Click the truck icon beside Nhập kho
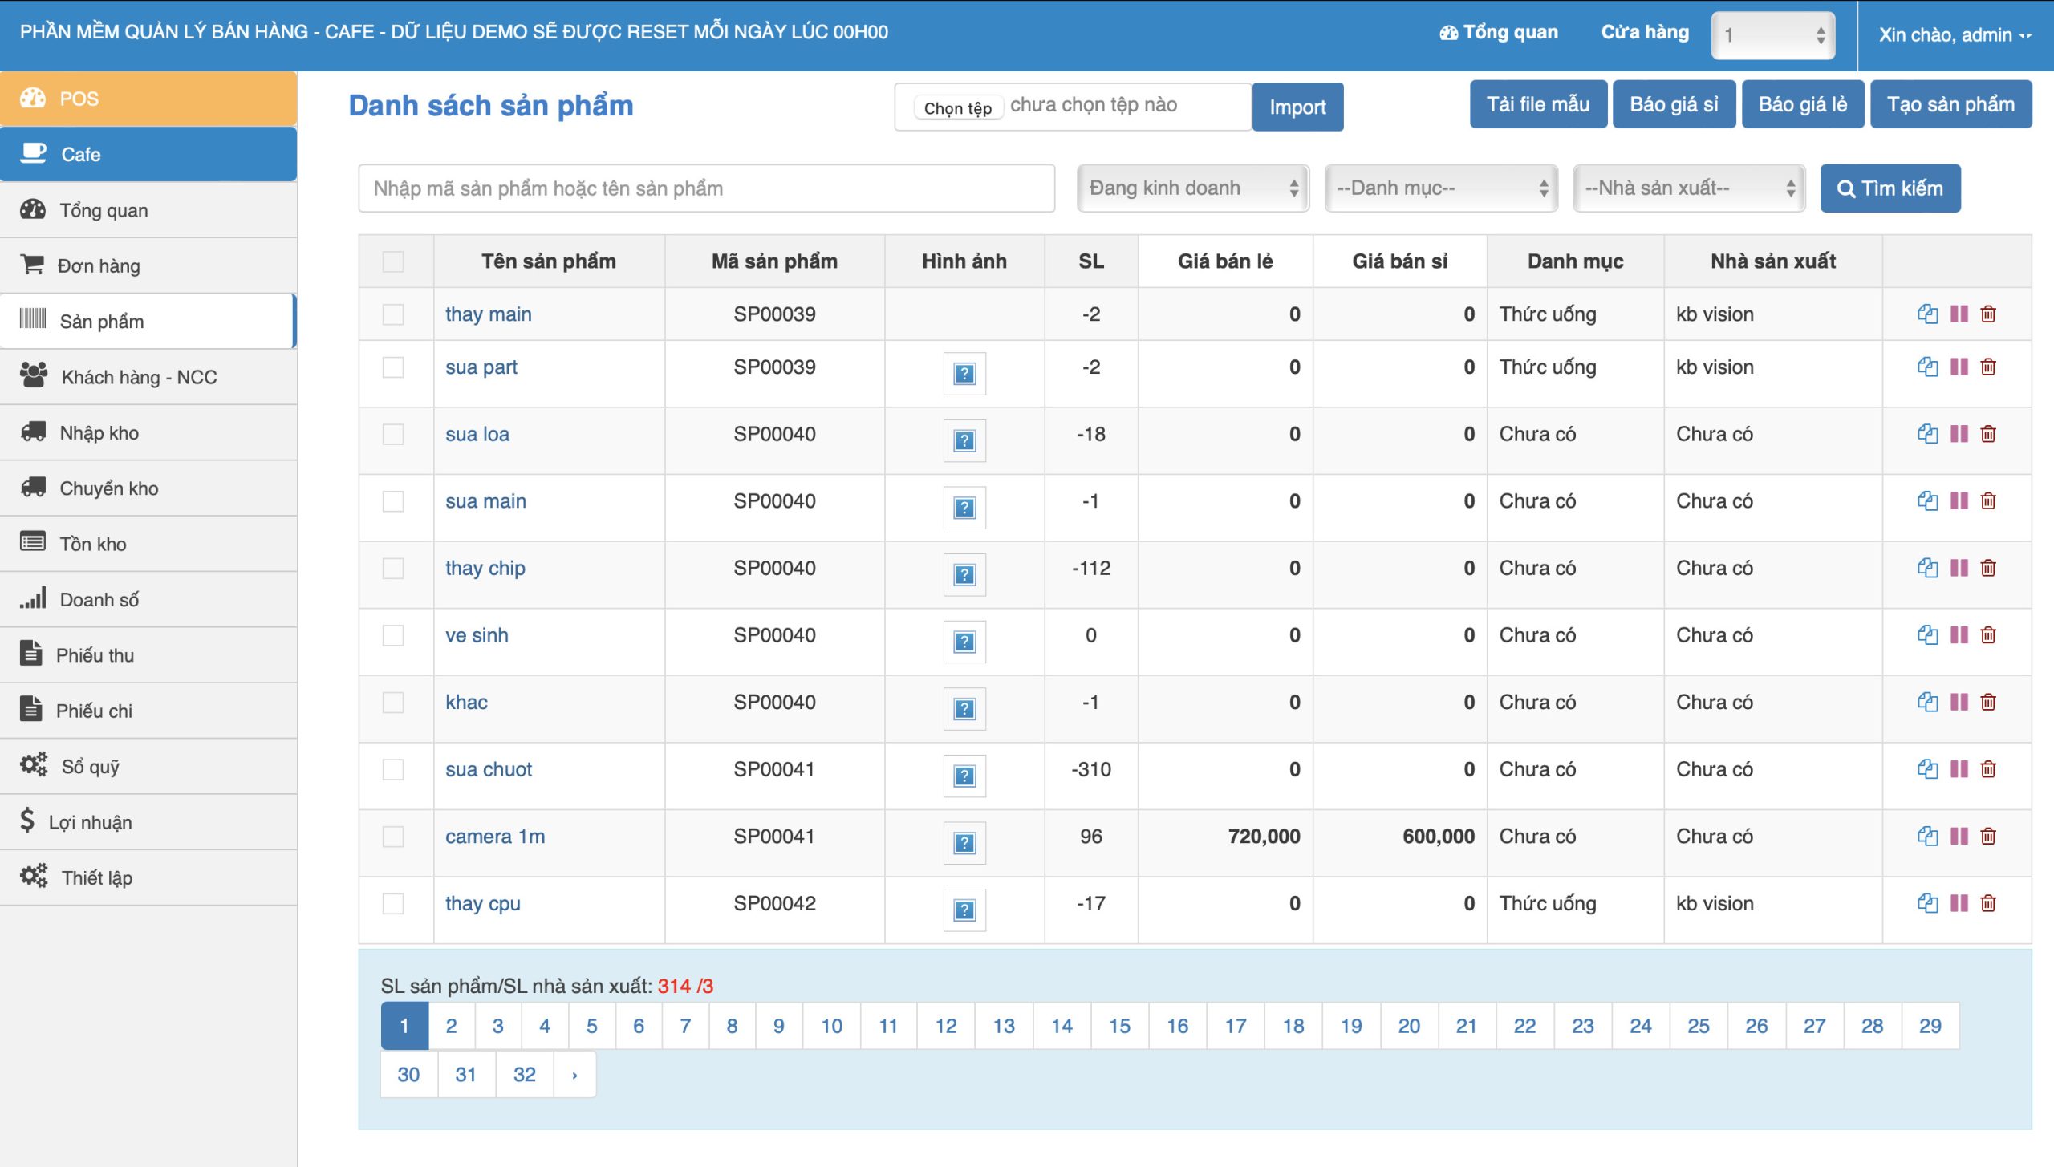The width and height of the screenshot is (2054, 1167). coord(33,432)
